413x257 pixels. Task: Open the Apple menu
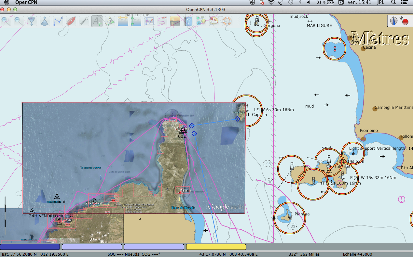7,2
